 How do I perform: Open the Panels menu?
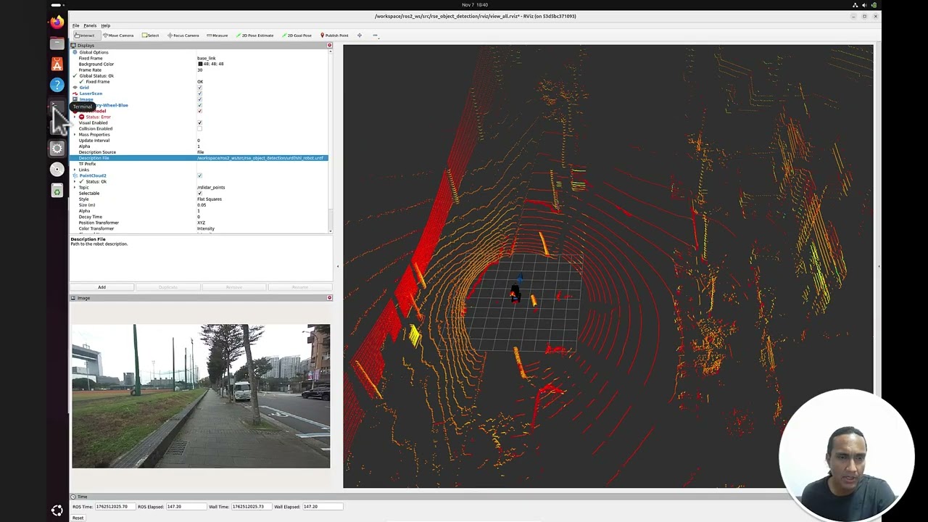(90, 25)
